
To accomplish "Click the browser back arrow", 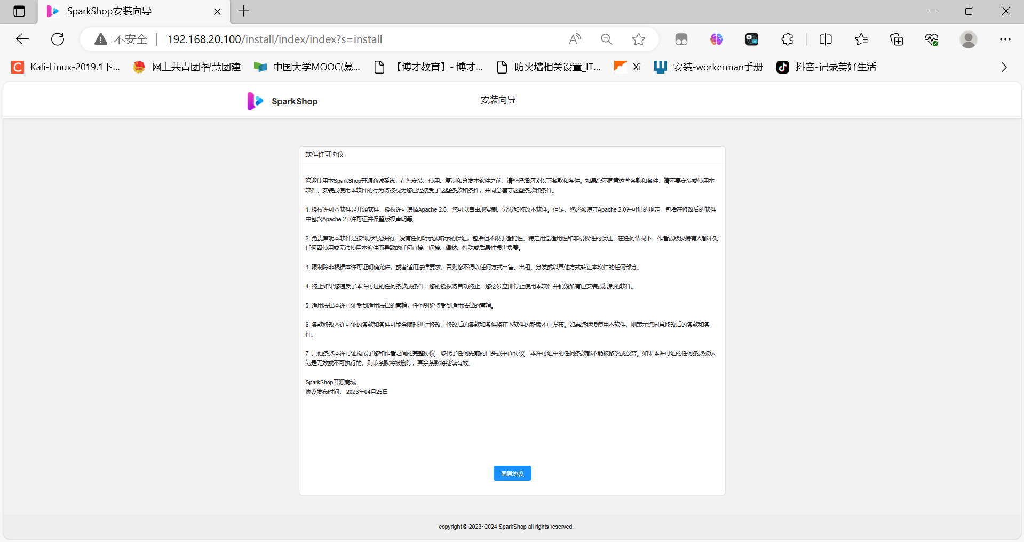I will pos(22,39).
